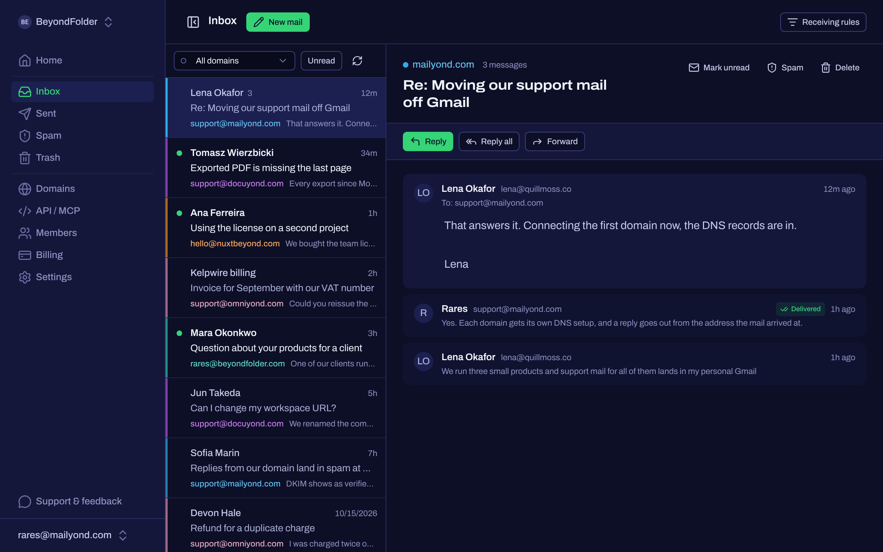The width and height of the screenshot is (883, 552).
Task: Open Tomasz Wierzbicki's PDF export email
Action: coord(276,168)
